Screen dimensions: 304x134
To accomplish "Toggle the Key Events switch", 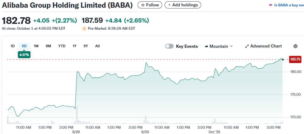I will [169, 46].
